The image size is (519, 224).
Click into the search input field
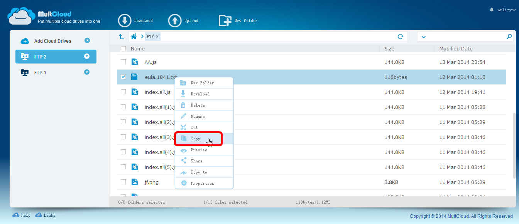(466, 37)
